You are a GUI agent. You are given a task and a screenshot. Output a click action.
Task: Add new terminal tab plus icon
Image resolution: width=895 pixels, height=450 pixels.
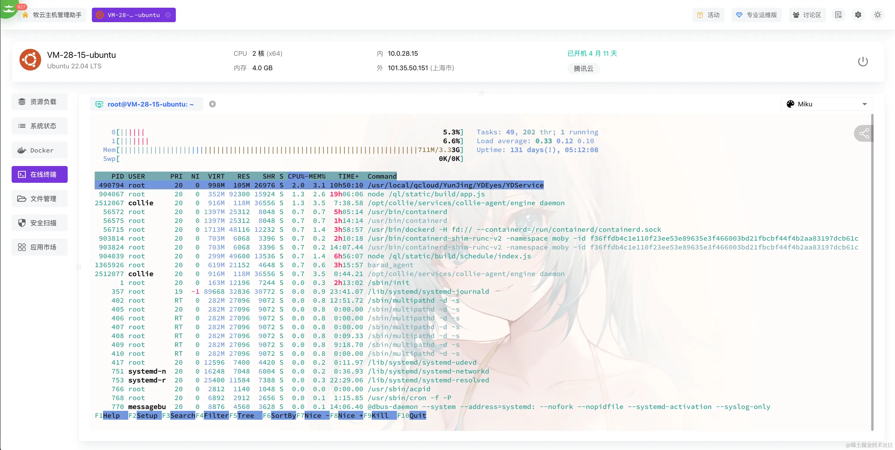click(212, 104)
